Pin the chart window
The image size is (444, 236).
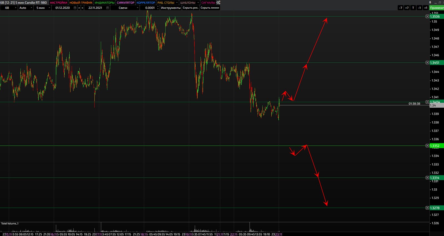430,2
